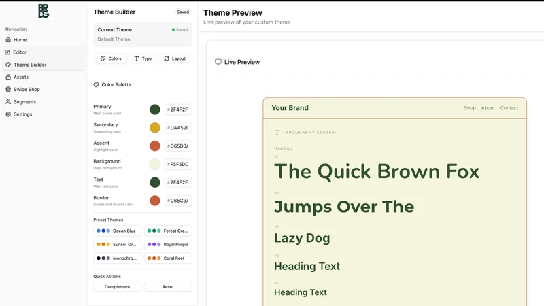Click the 'Theme Preview' title
Image resolution: width=544 pixels, height=306 pixels.
tap(233, 12)
